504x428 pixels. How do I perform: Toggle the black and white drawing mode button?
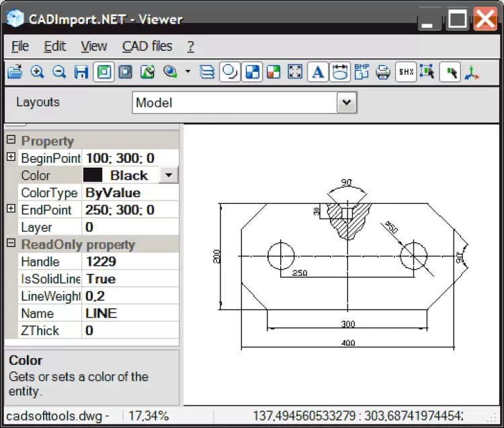coord(252,72)
